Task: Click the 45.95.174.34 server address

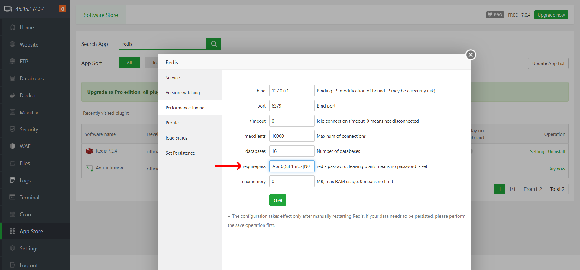Action: tap(30, 9)
